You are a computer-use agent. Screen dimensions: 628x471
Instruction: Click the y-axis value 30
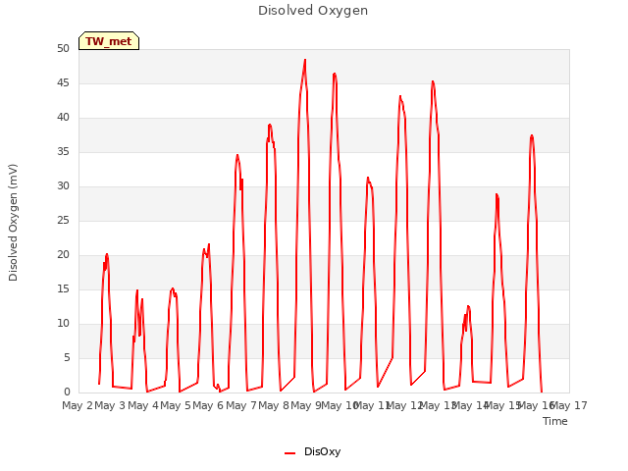coord(63,185)
